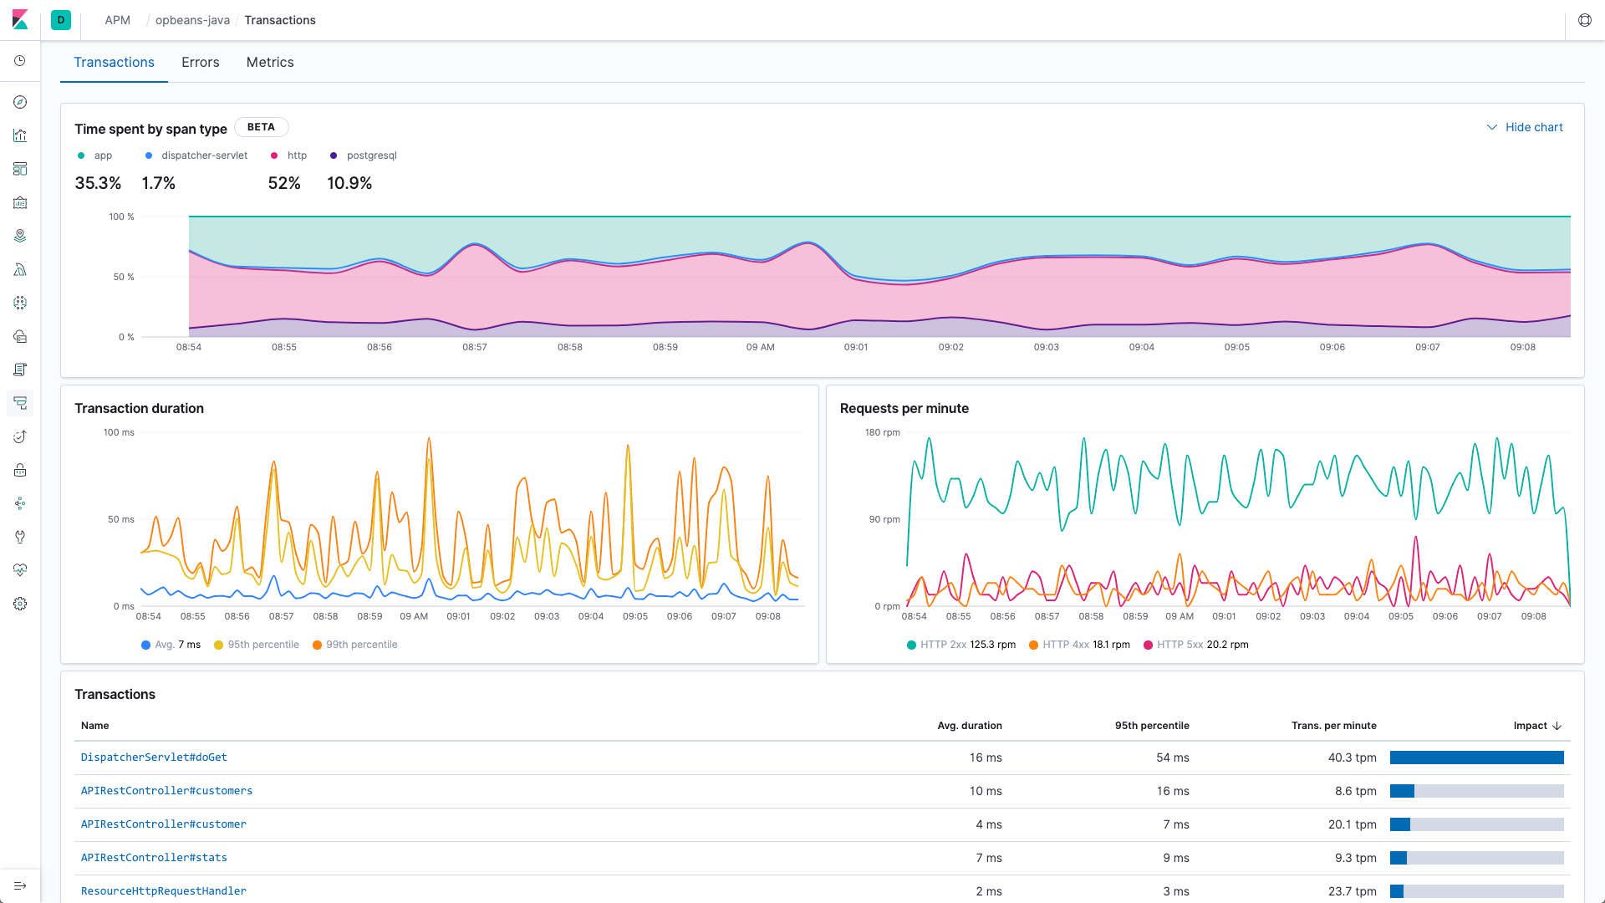Open the dotted-circle Graph icon in sidebar
The height and width of the screenshot is (903, 1605).
click(x=20, y=303)
